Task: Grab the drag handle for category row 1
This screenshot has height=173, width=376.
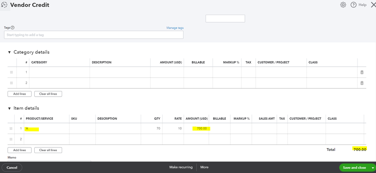Action: (x=11, y=72)
